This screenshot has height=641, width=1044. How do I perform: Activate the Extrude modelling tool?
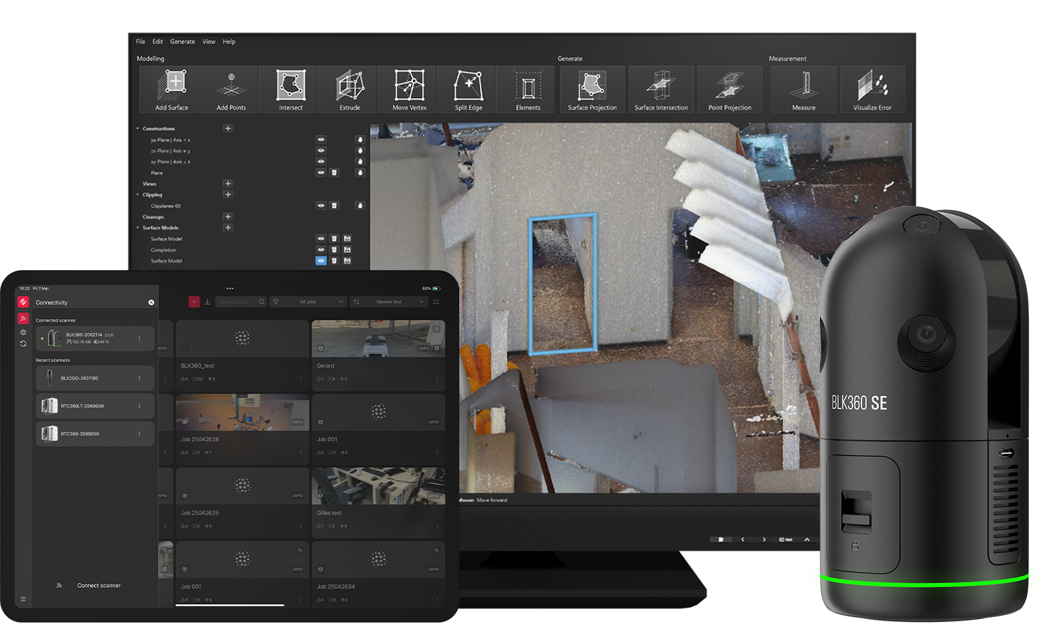(x=350, y=89)
